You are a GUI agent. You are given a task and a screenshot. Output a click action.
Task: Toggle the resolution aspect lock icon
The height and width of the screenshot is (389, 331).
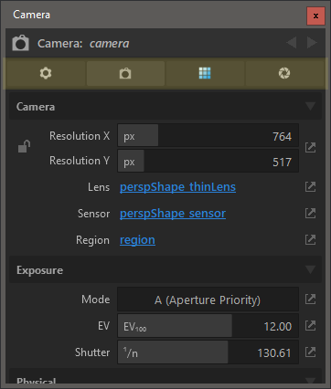tap(24, 146)
